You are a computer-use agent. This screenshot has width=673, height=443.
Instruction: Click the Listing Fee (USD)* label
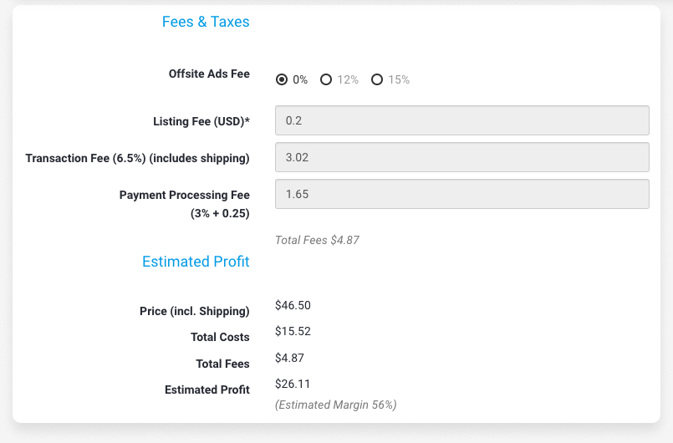click(201, 121)
